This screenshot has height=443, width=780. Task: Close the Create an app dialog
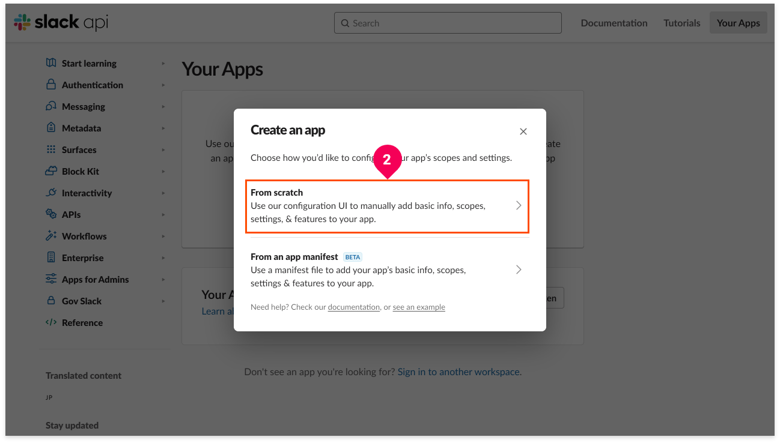(523, 131)
